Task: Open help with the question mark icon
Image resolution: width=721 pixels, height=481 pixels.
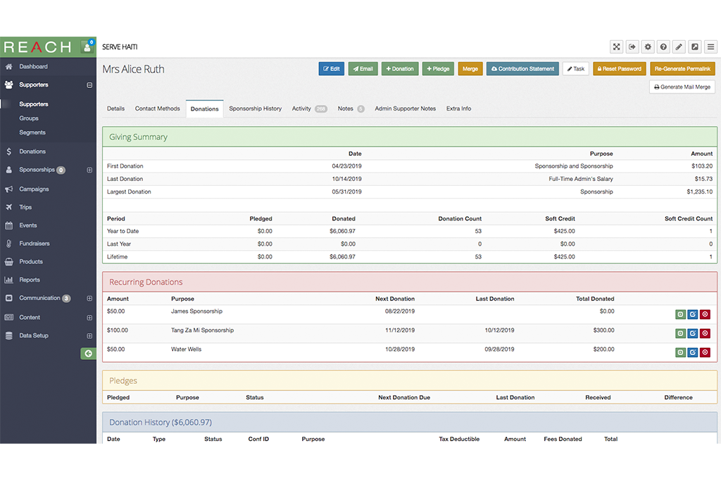Action: (x=664, y=47)
